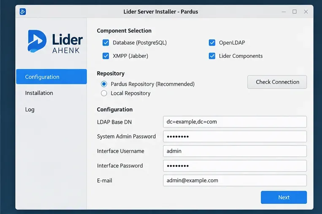The image size is (322, 214).
Task: Proceed with the Next button
Action: coord(284,198)
